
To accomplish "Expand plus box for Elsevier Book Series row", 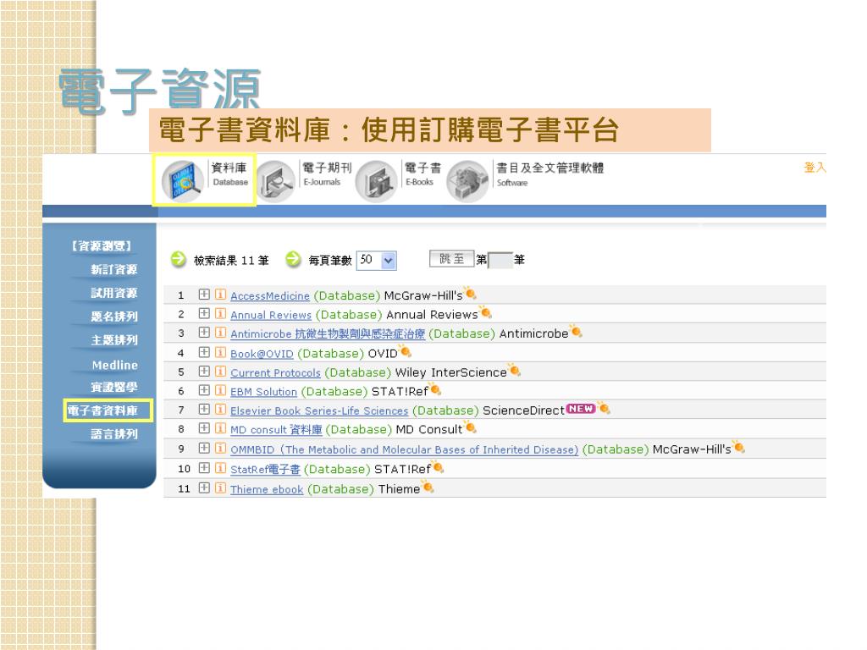I will 204,409.
